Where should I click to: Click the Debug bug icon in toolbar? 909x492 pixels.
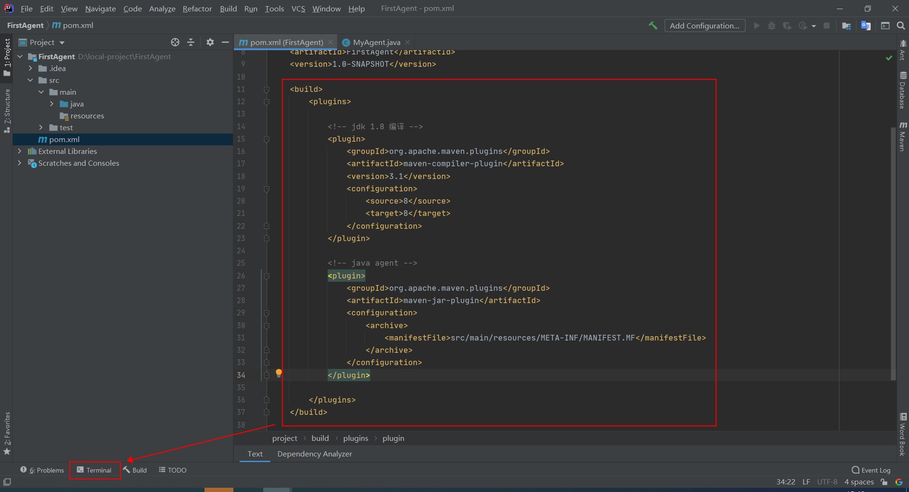click(x=772, y=26)
